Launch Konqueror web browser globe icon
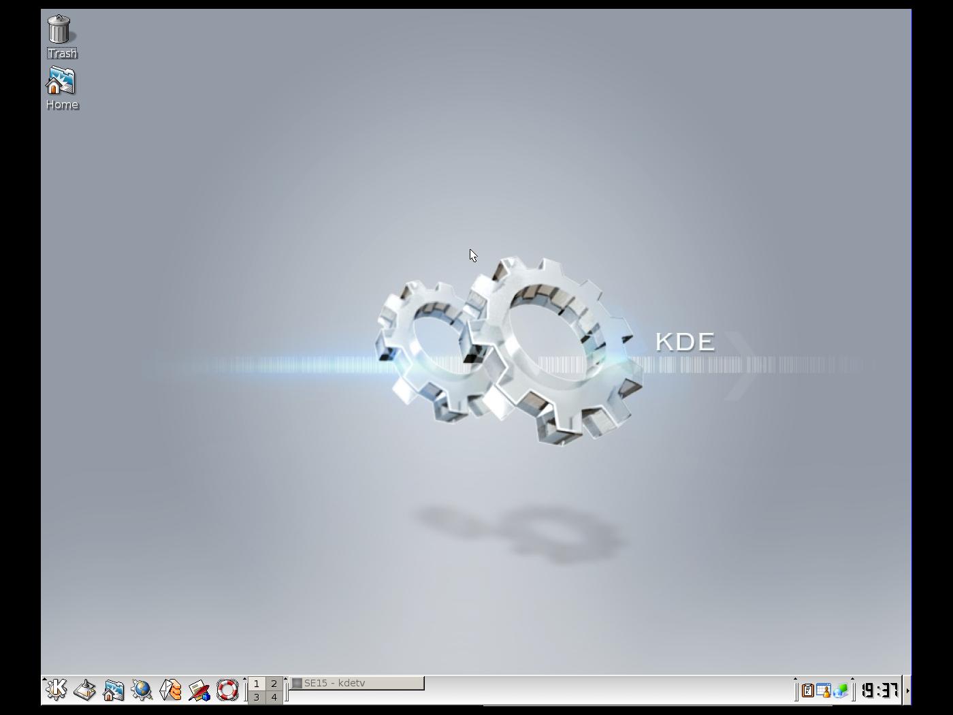The height and width of the screenshot is (715, 953). [x=142, y=690]
